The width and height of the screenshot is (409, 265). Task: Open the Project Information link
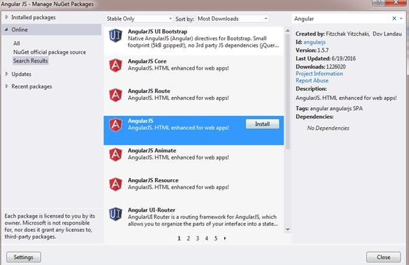[x=319, y=74]
